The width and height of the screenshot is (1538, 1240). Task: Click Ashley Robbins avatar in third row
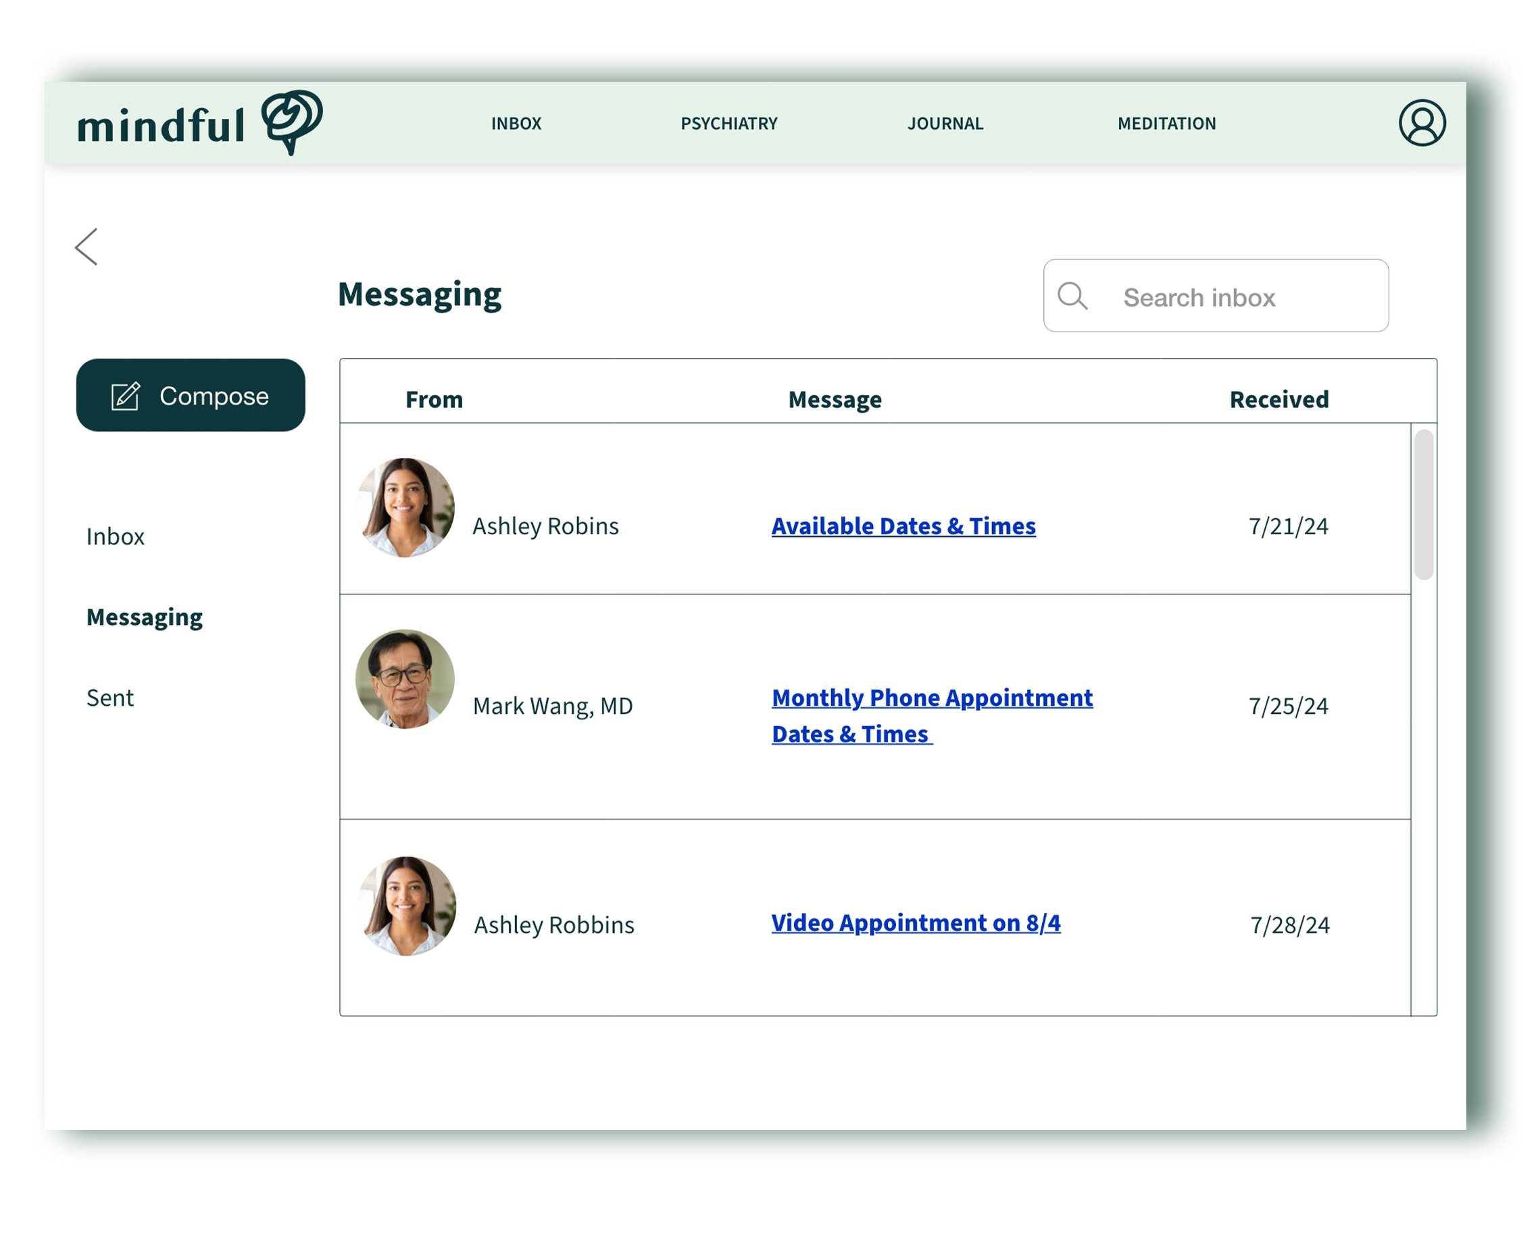tap(407, 906)
